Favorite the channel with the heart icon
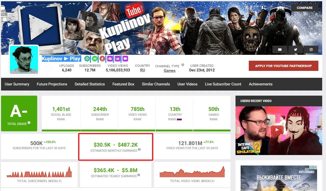This screenshot has height=191, width=326. (48, 69)
